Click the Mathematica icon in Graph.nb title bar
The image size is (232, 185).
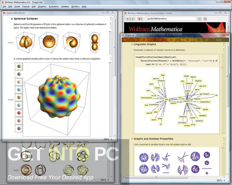click(123, 35)
